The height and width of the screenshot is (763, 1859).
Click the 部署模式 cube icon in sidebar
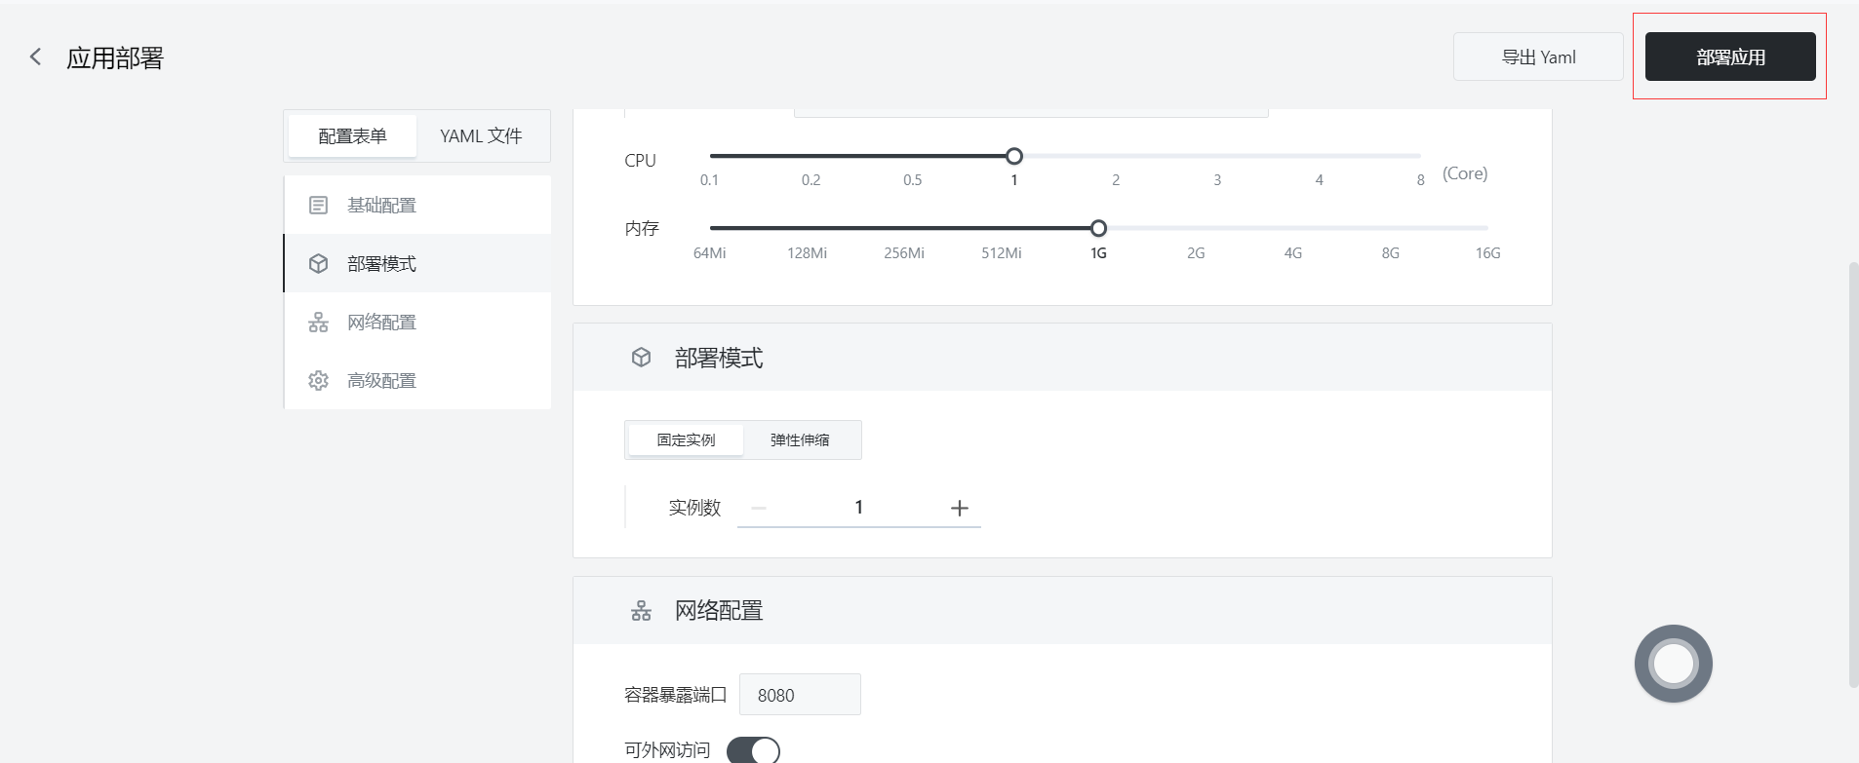[x=318, y=263]
